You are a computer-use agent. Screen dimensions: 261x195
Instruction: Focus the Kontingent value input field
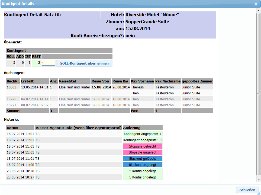[x=49, y=63]
